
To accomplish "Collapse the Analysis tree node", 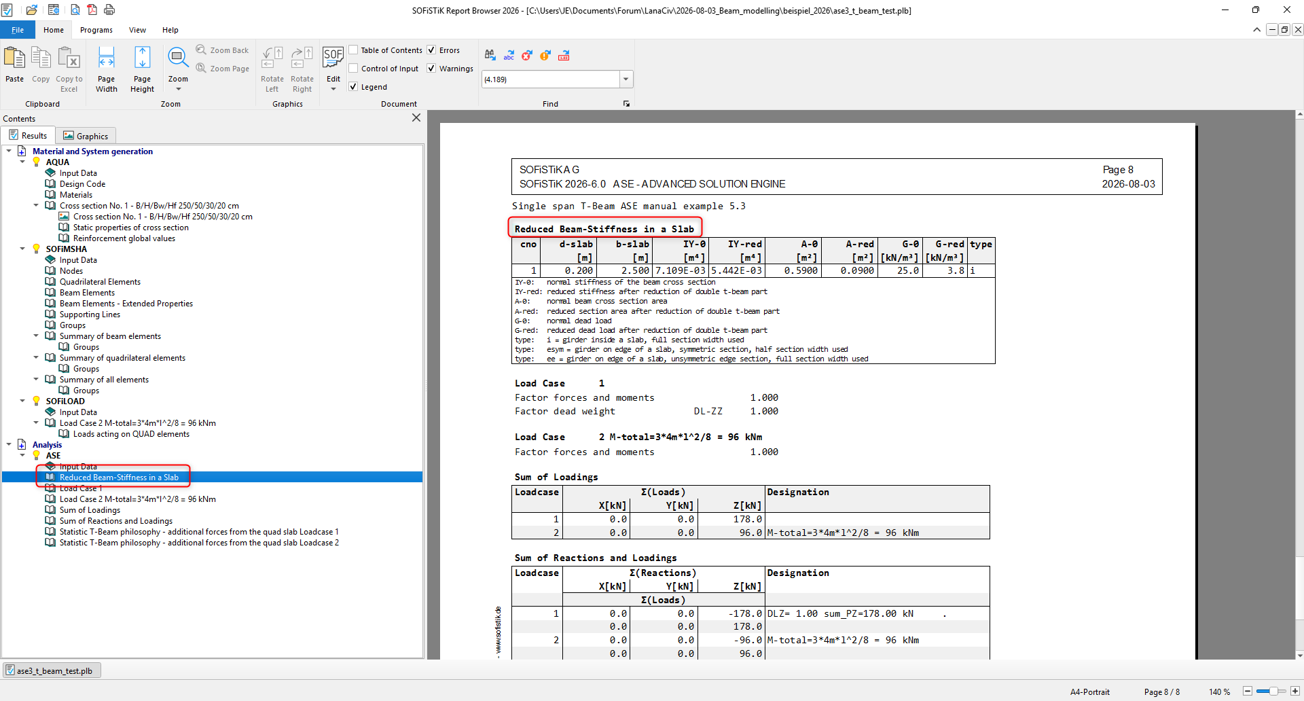I will point(9,444).
